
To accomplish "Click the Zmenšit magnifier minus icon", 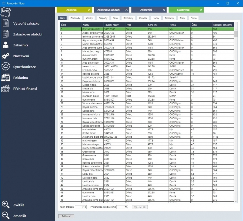I will pos(5,216).
